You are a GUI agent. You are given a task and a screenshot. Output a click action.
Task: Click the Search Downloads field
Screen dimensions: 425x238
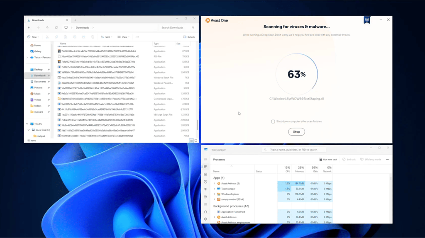(x=178, y=28)
